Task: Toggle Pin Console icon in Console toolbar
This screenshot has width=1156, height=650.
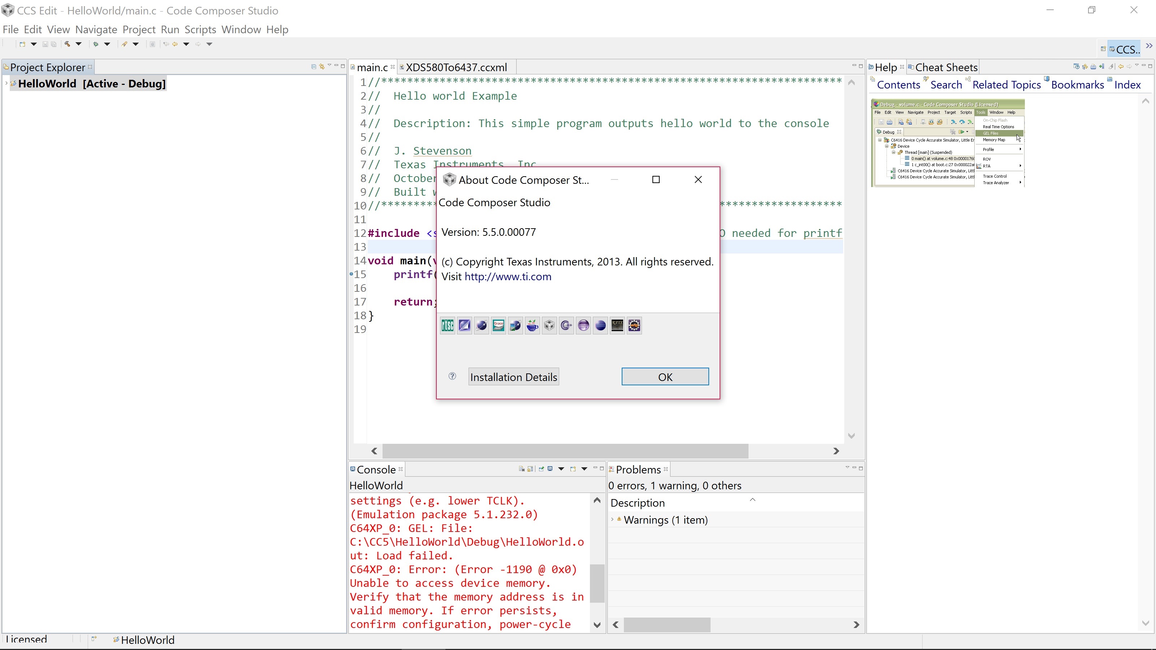Action: [541, 469]
